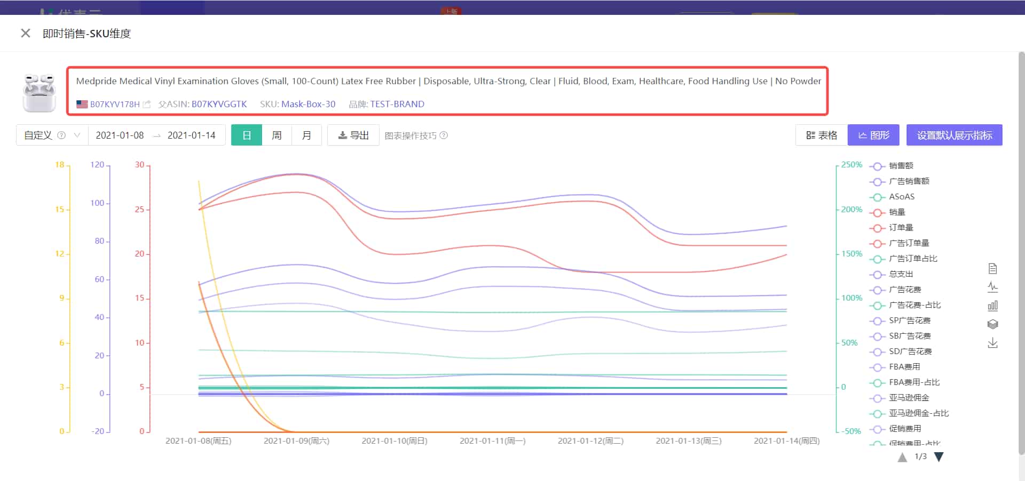Open external link icon beside B07KYV178H
The height and width of the screenshot is (481, 1025).
tap(147, 105)
